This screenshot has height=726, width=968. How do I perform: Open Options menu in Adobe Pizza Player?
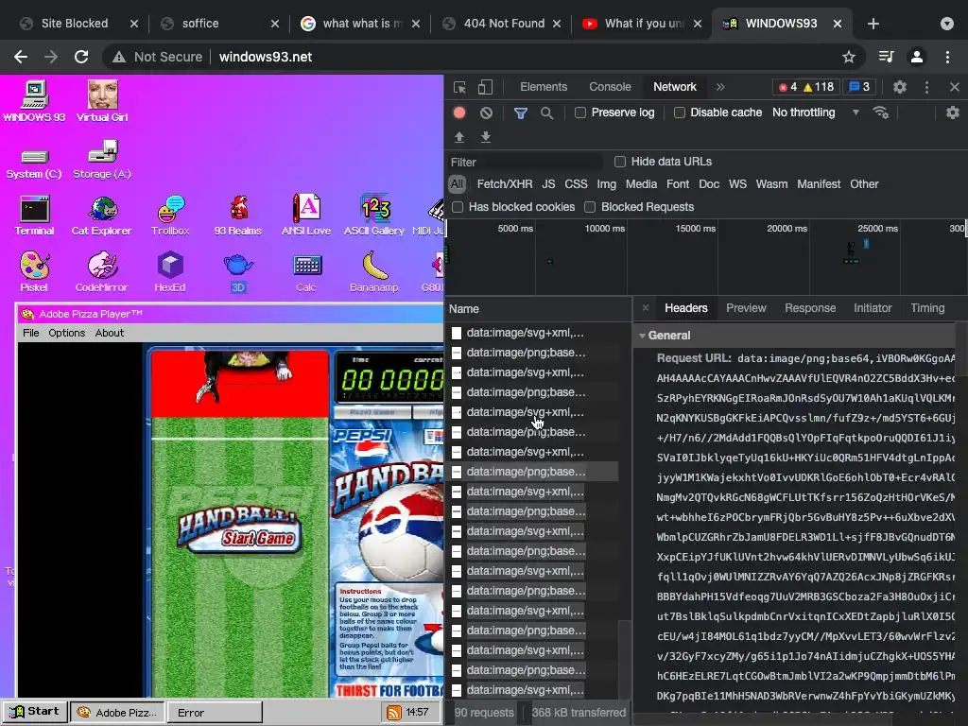(x=67, y=333)
